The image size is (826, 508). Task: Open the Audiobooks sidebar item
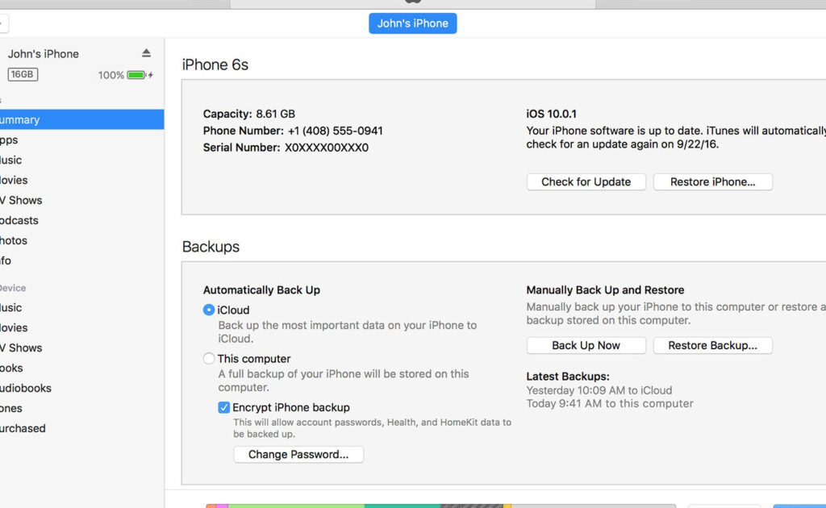pyautogui.click(x=81, y=388)
